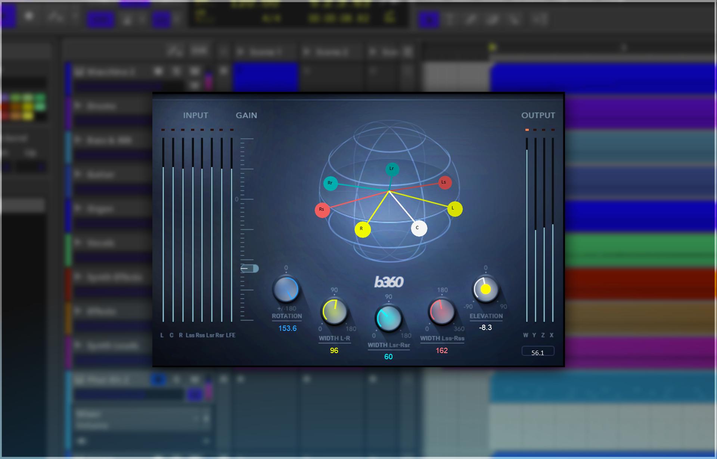Select the Rr speaker node in the sphere
This screenshot has width=717, height=459.
[x=330, y=183]
